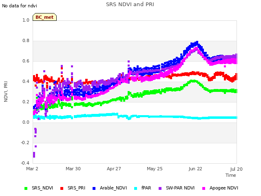
Task: Click the purple SW-PAR NDVI legend swatch
Action: tap(160, 188)
